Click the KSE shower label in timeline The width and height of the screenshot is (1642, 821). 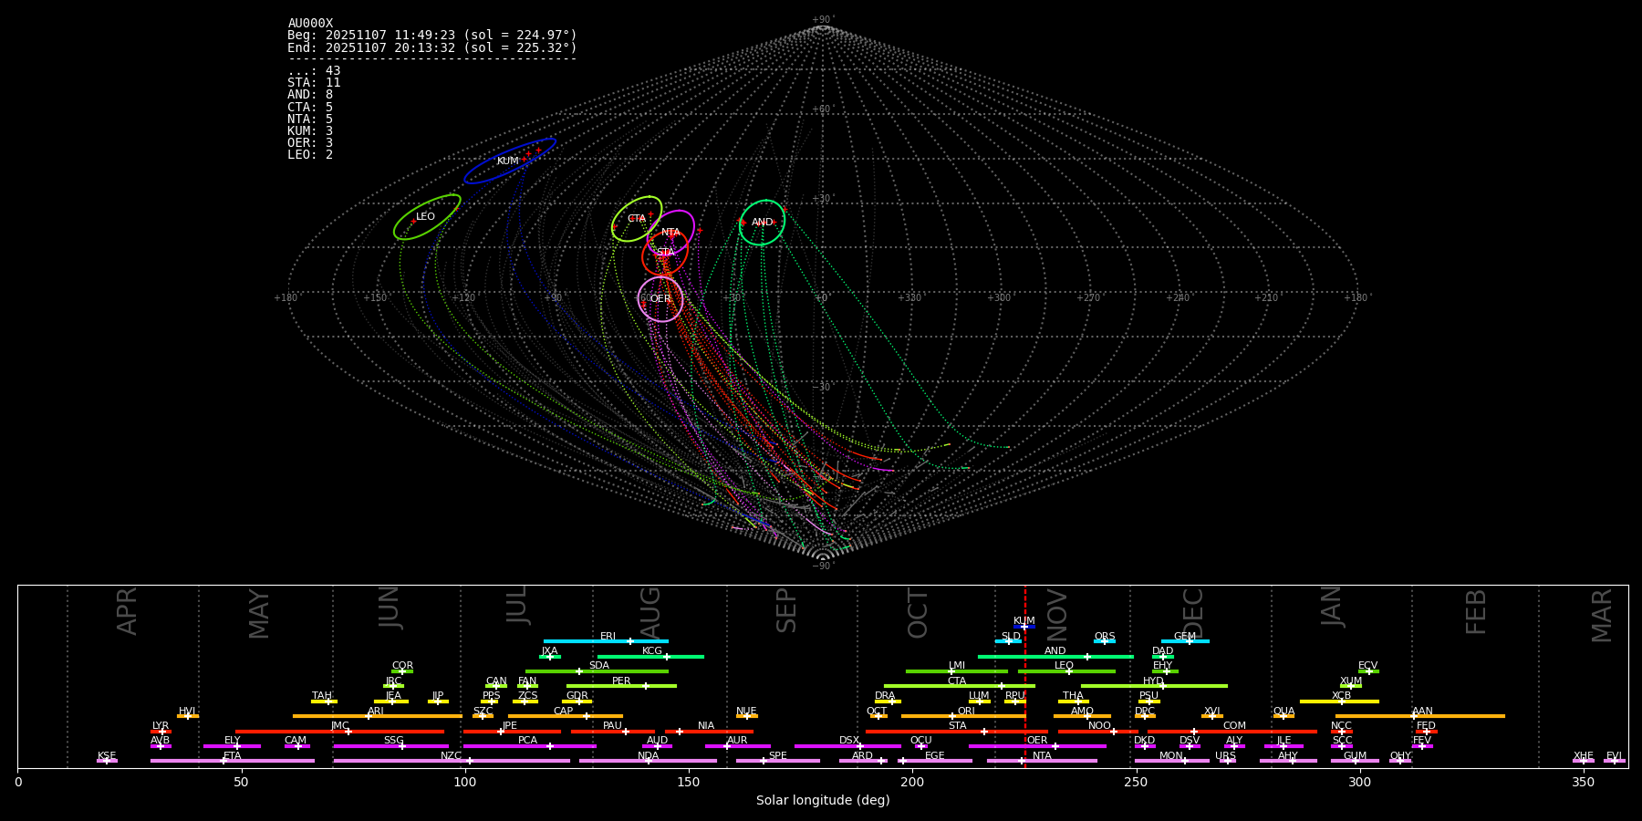coord(107,756)
